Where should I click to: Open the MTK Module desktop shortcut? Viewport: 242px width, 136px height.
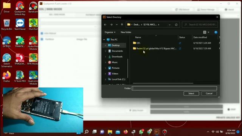pyautogui.click(x=33, y=59)
